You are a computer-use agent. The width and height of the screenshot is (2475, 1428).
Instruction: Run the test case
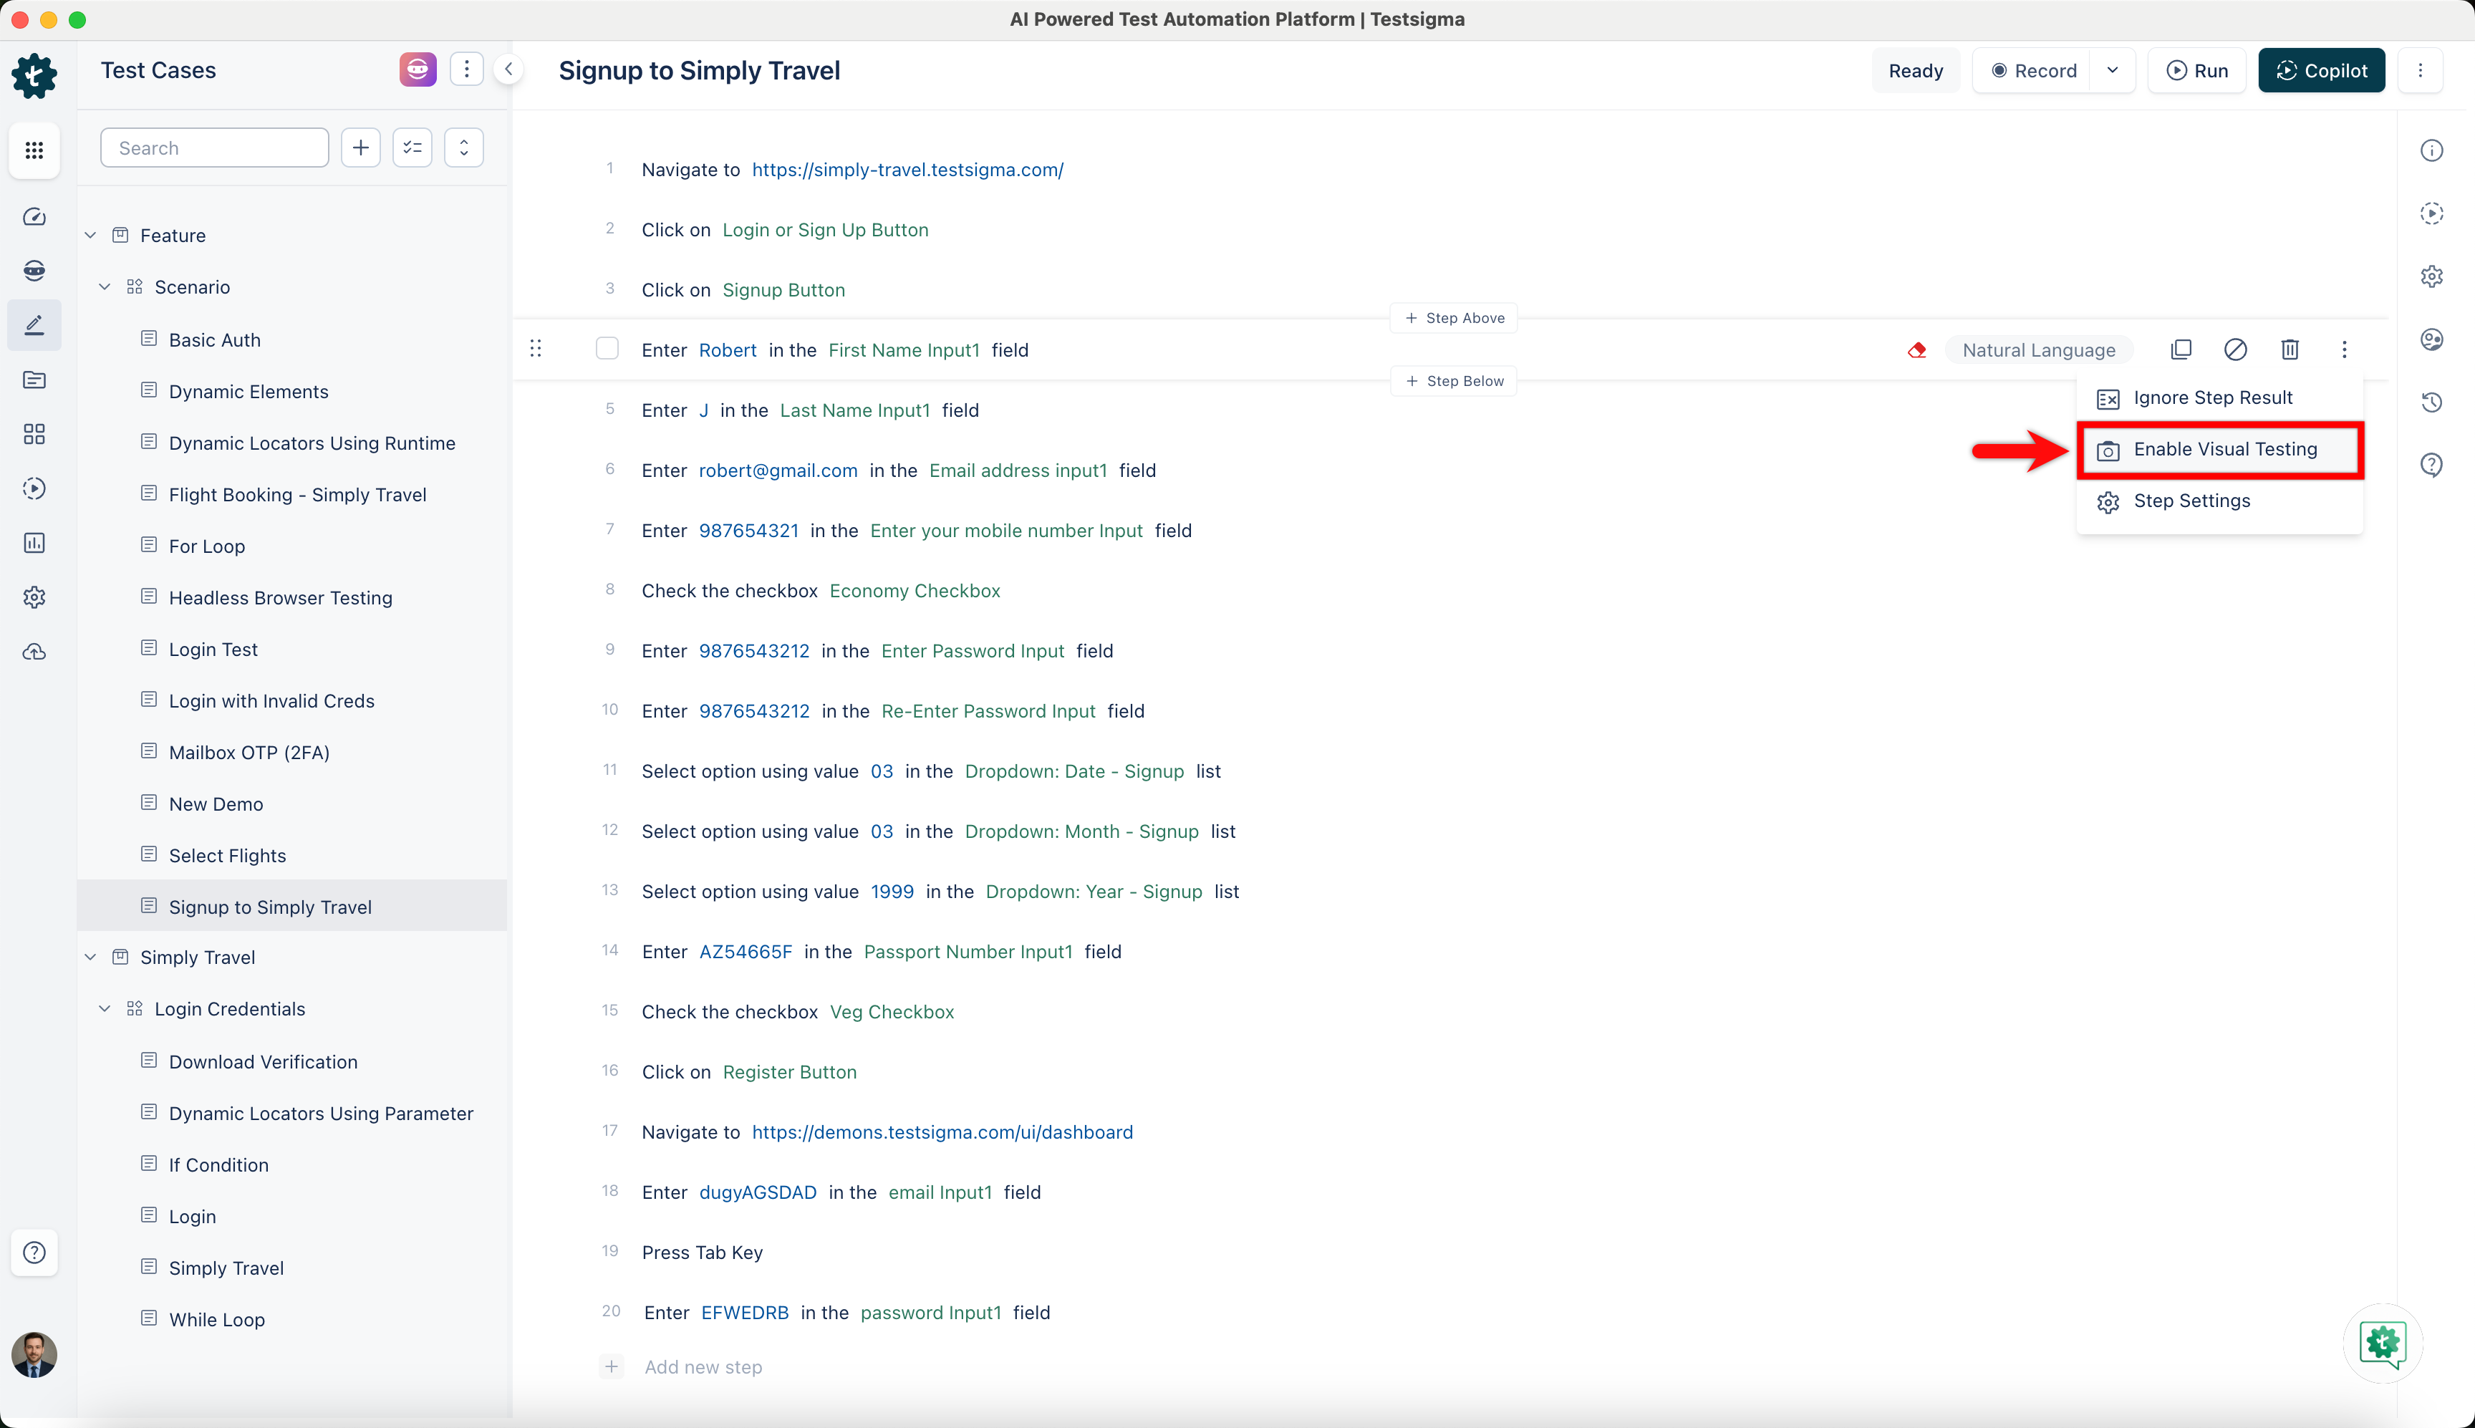(x=2198, y=71)
